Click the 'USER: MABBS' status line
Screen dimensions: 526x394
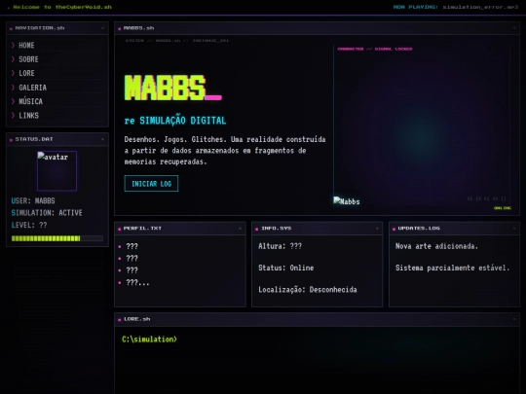[x=33, y=200]
